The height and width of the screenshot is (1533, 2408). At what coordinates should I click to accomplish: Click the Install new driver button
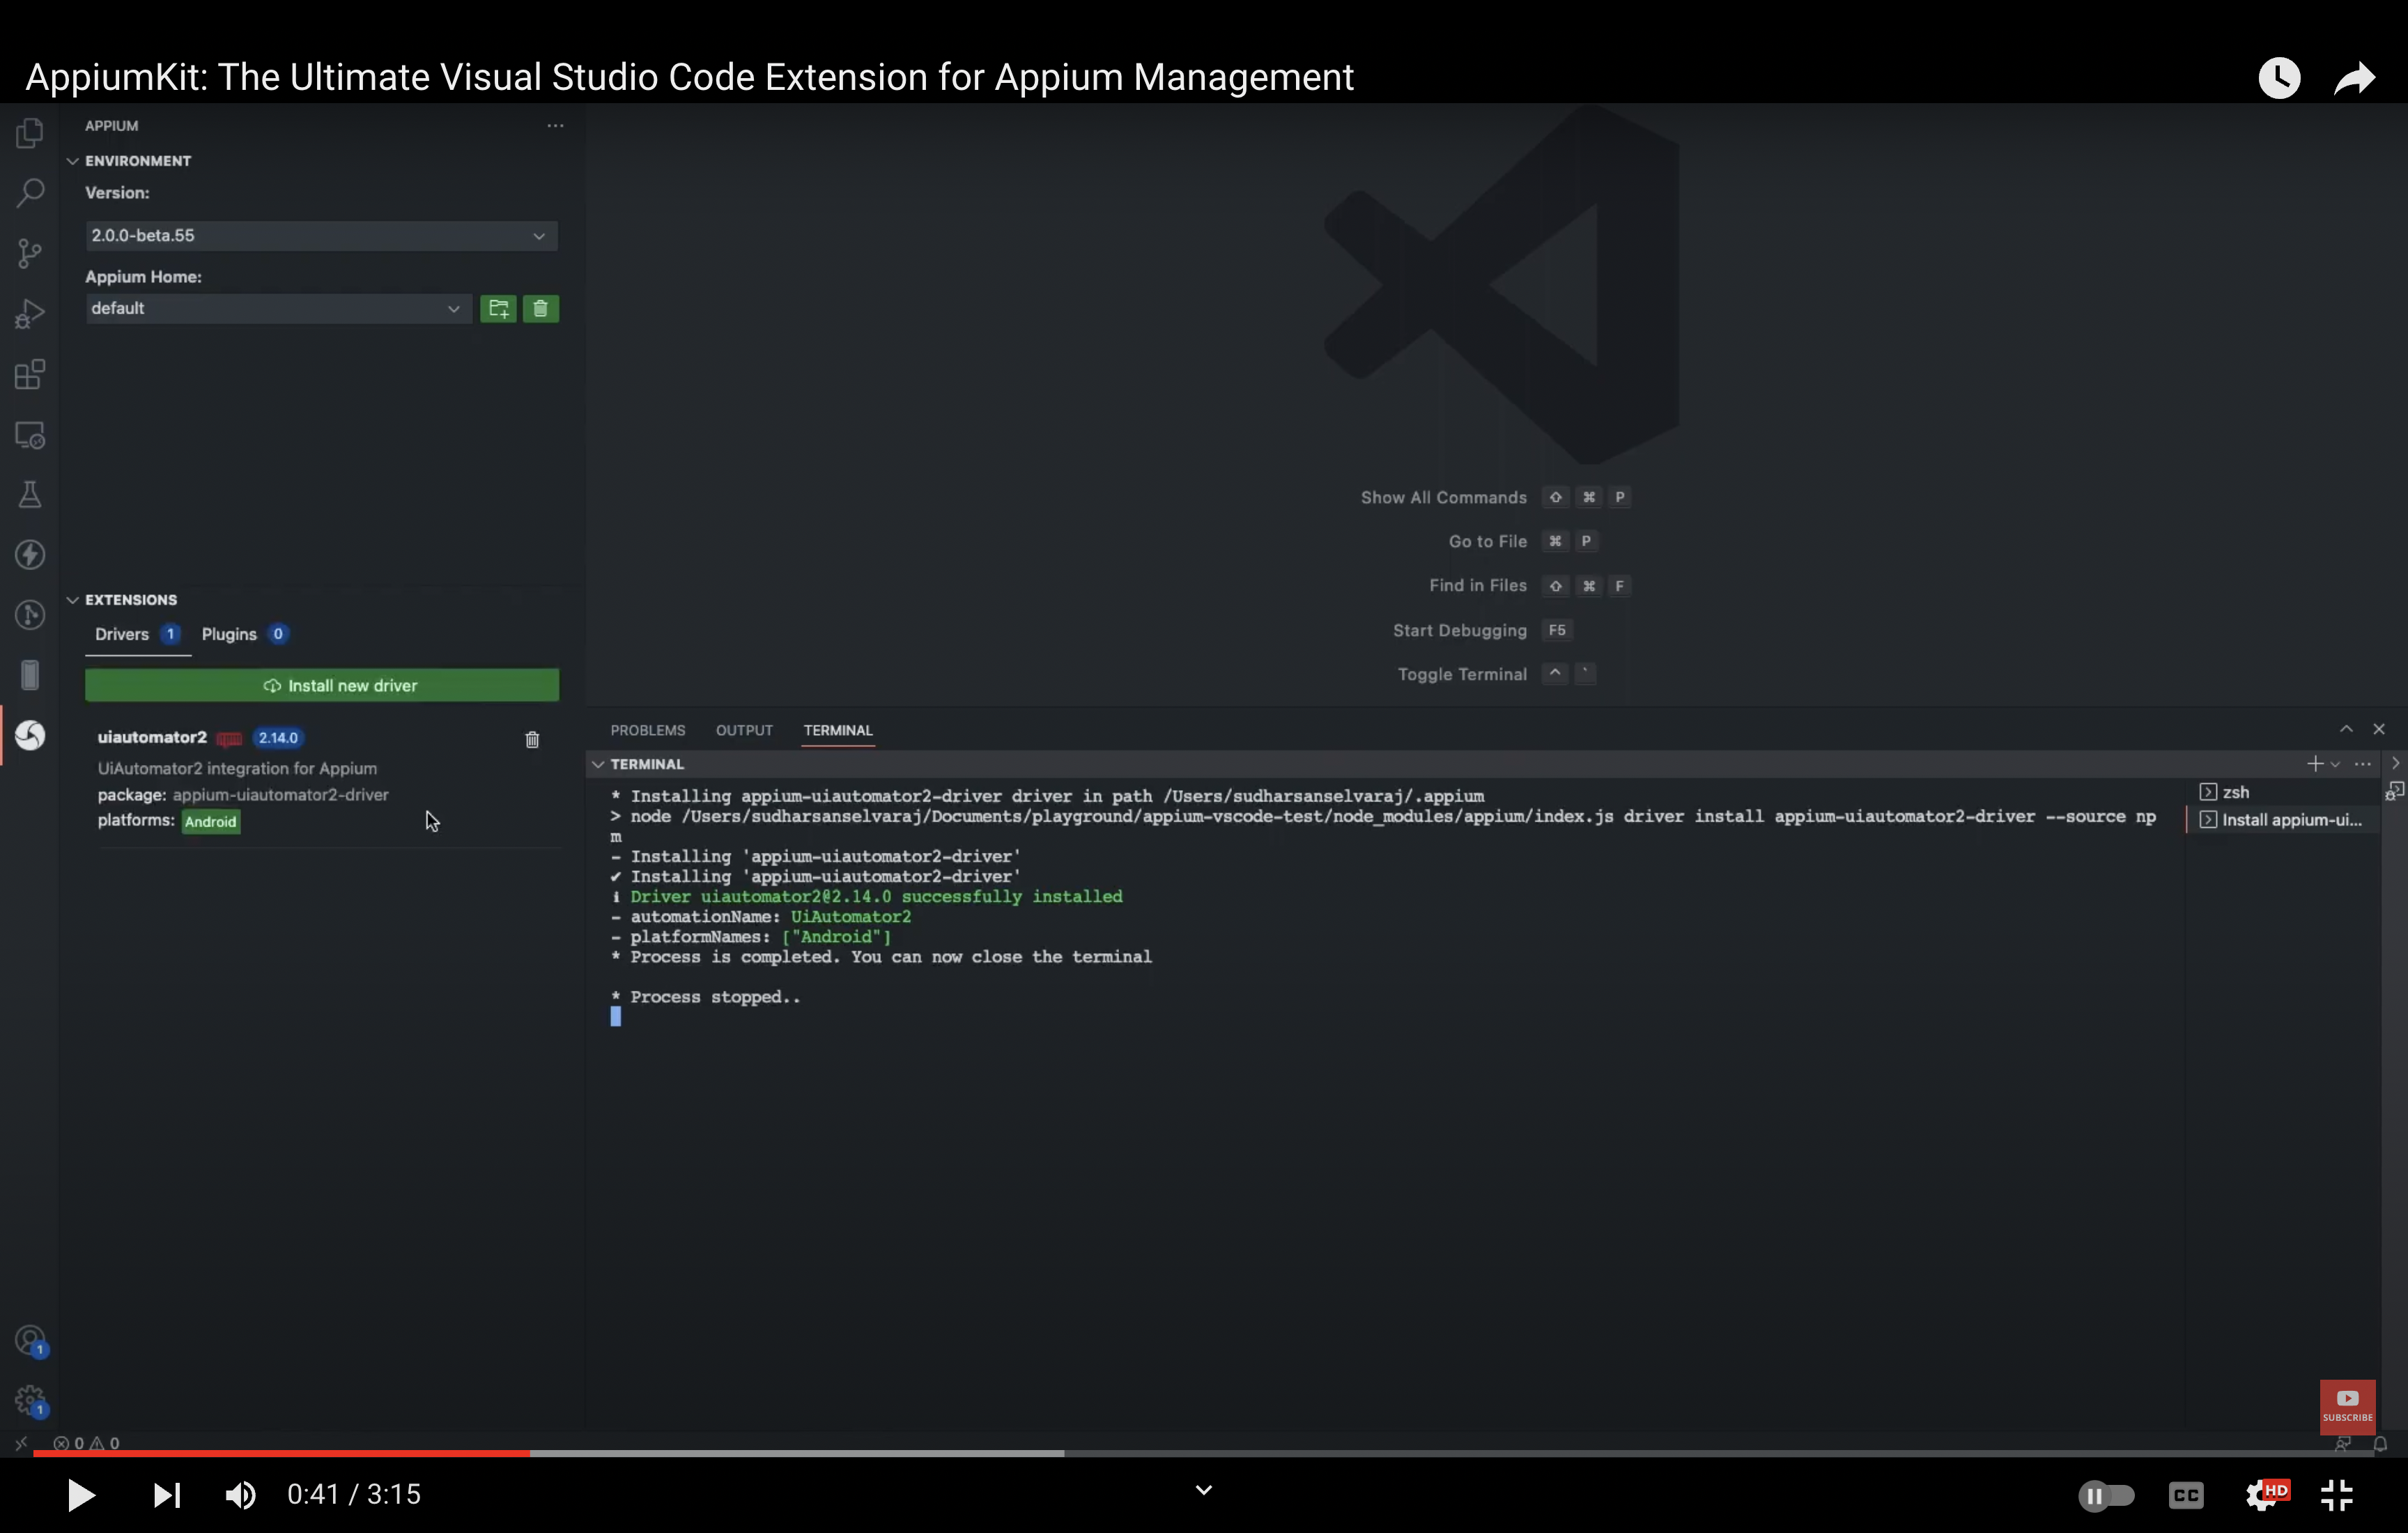coord(323,685)
